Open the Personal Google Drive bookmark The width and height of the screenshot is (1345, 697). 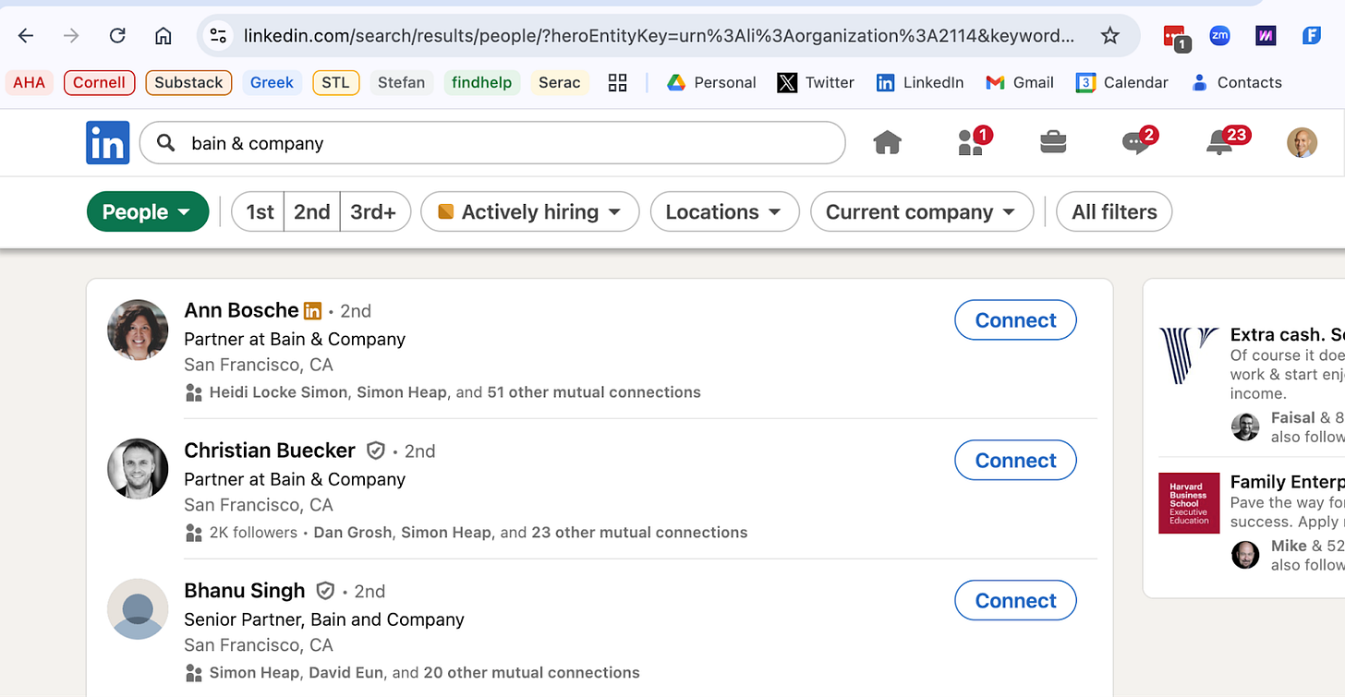coord(711,82)
